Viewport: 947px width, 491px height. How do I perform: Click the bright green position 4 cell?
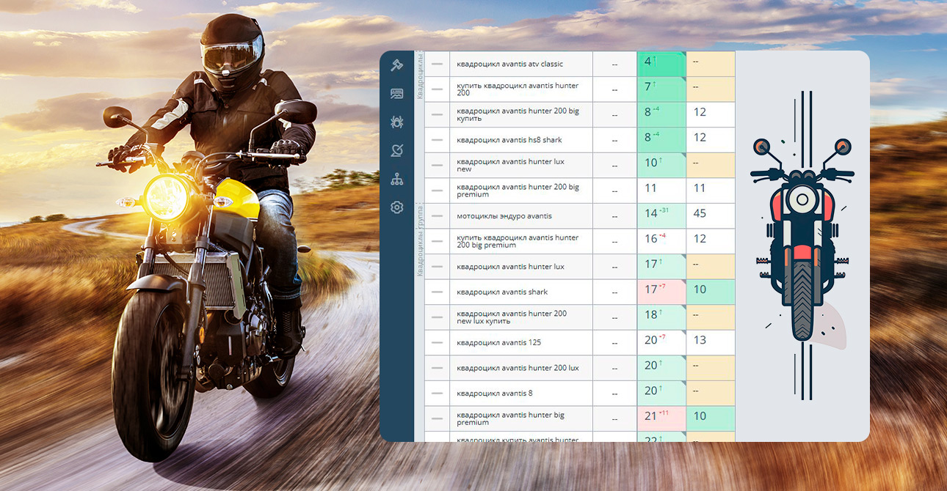tap(661, 64)
